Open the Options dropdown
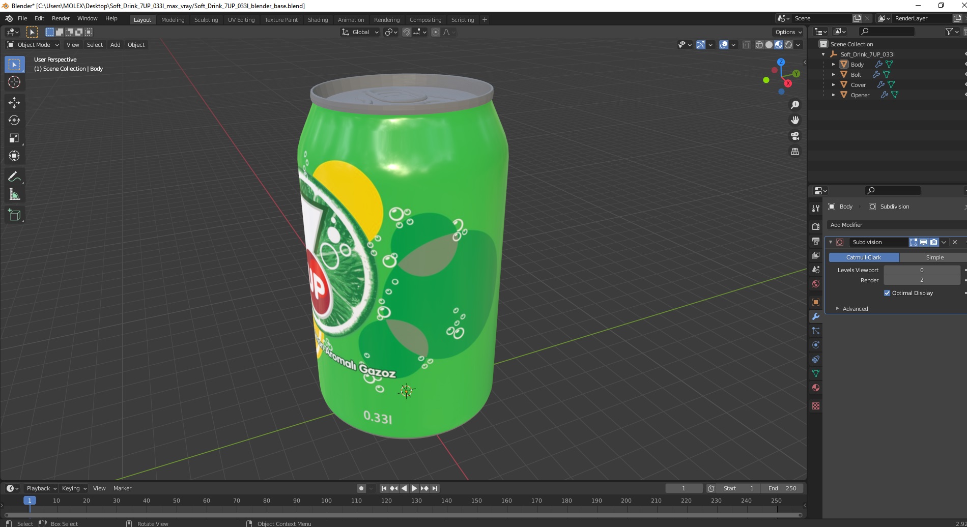Viewport: 967px width, 527px height. point(788,32)
